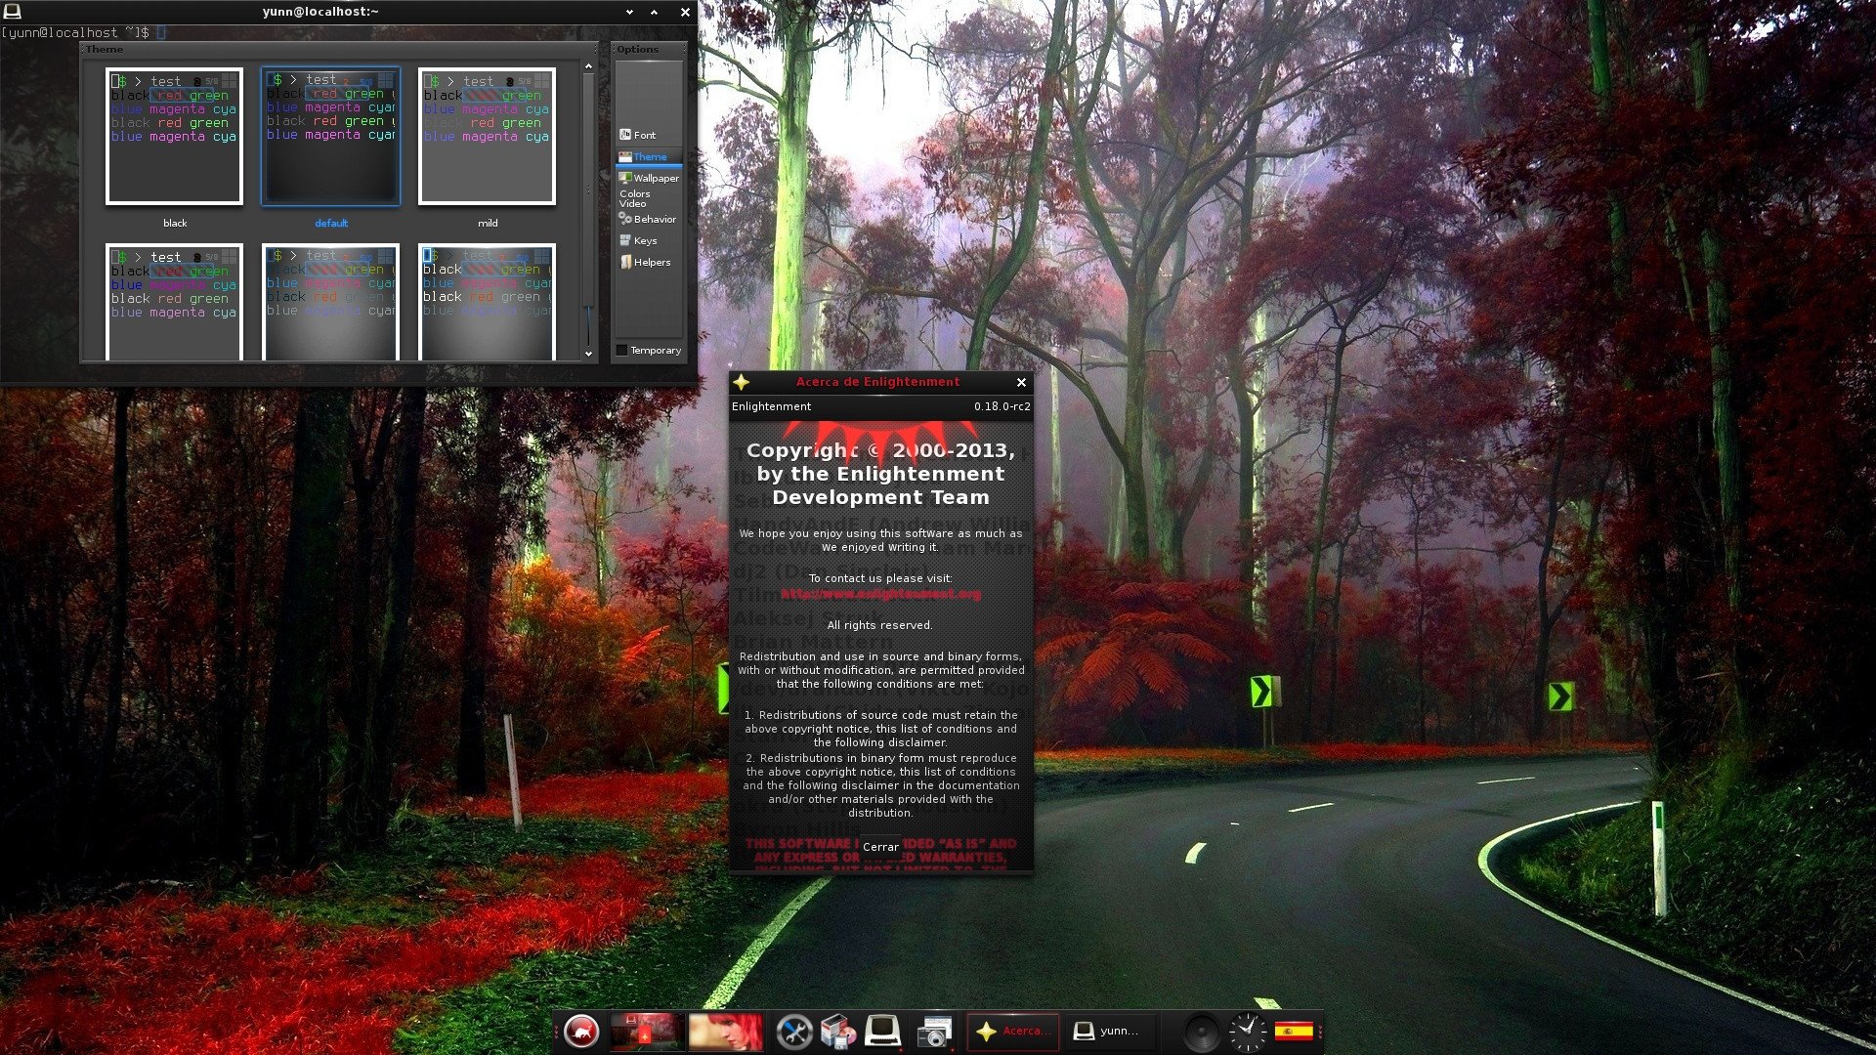1876x1055 pixels.
Task: Choose the bottom-right theme preview below mild
Action: [487, 302]
